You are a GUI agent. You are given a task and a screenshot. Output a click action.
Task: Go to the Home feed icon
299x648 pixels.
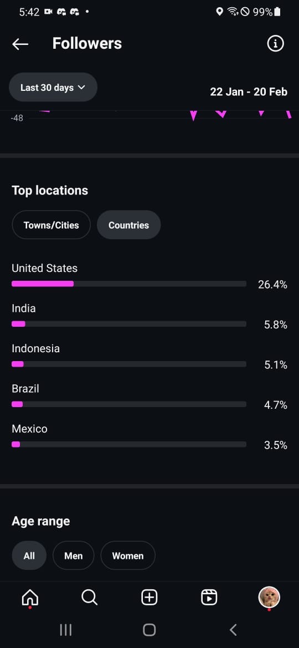click(x=30, y=597)
